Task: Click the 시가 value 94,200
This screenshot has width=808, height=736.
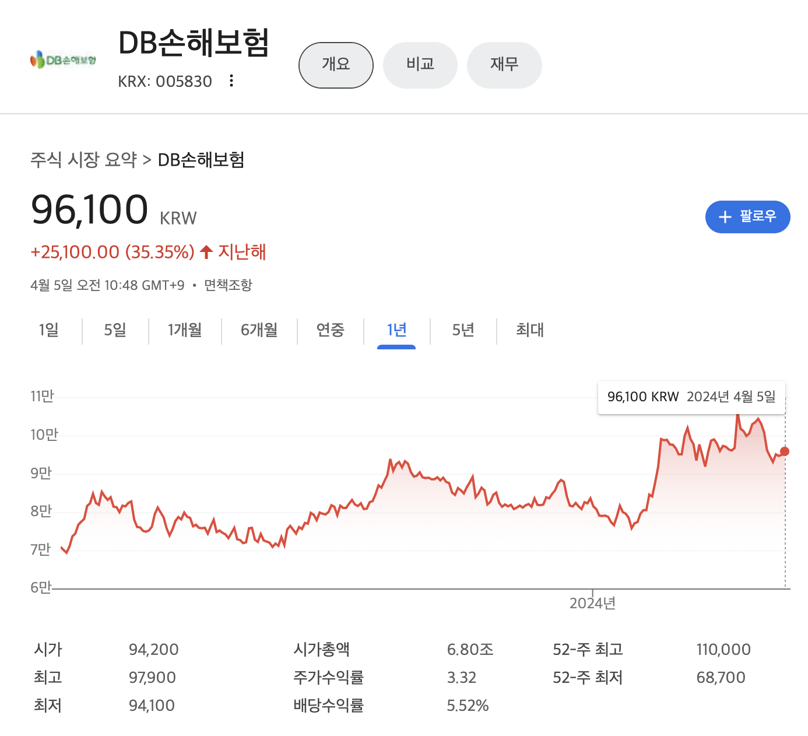Action: 154,649
